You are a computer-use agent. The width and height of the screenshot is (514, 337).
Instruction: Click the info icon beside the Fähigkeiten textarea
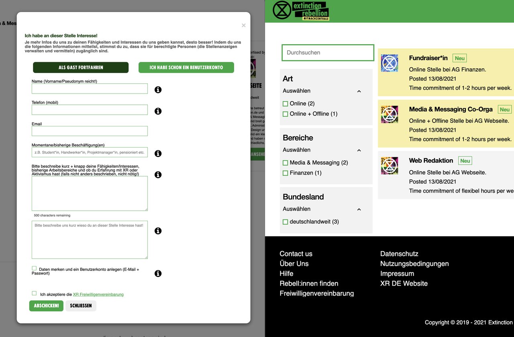coord(158,175)
